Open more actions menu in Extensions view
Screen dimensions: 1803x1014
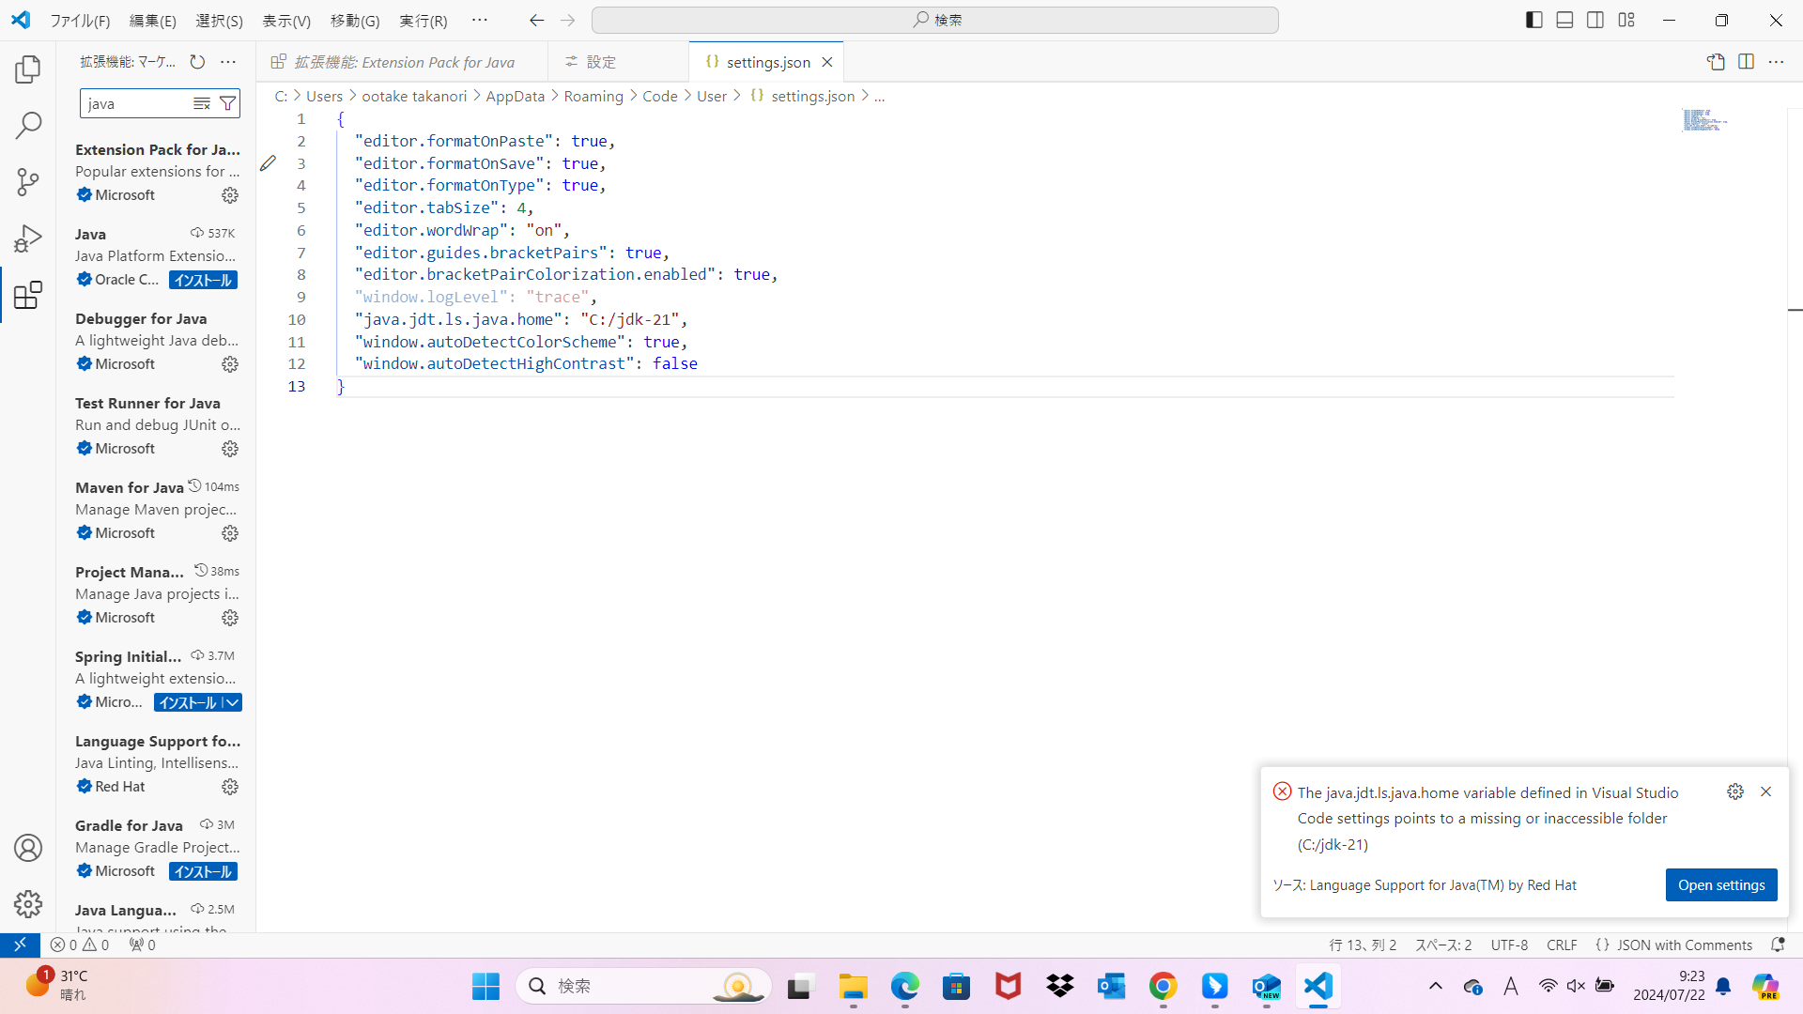click(x=228, y=62)
